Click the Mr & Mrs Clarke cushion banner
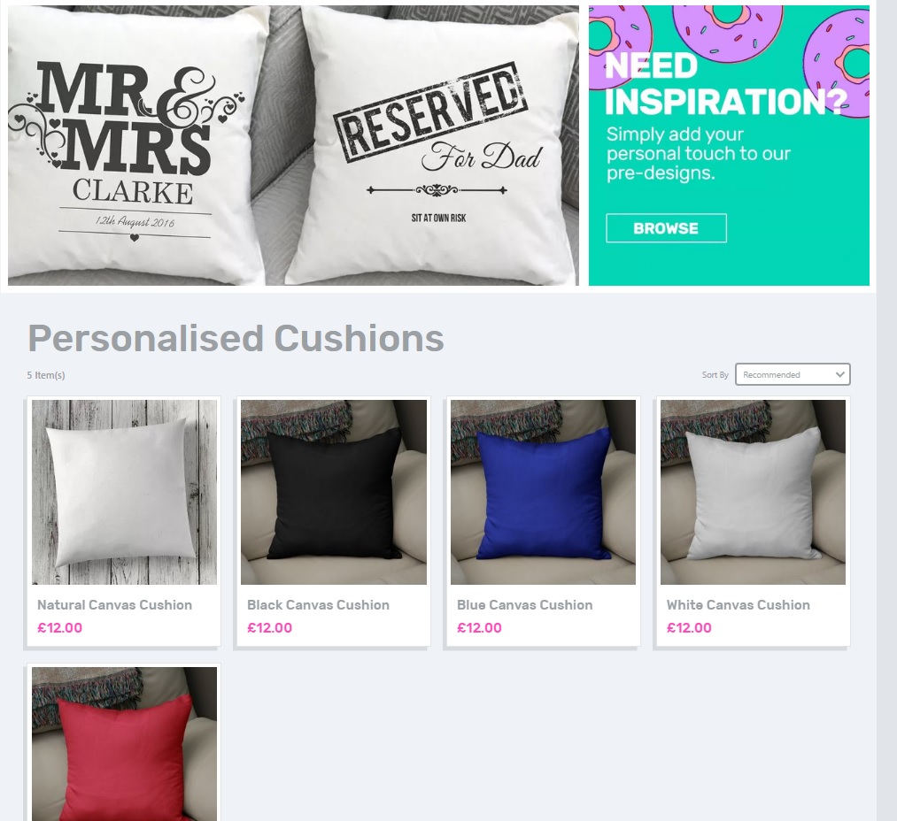This screenshot has width=897, height=821. coord(135,146)
